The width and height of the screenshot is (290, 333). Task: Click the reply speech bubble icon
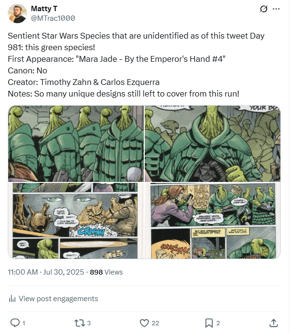[x=15, y=323]
